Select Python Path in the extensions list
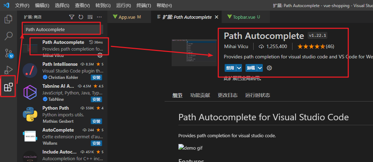 63,114
